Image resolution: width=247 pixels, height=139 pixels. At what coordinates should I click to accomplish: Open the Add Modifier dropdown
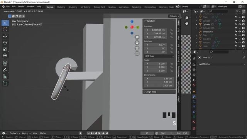(x=222, y=64)
